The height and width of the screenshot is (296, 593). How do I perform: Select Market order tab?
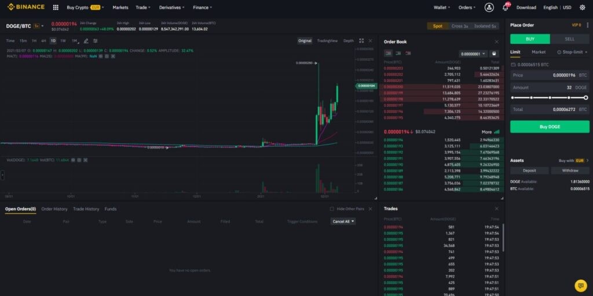point(539,52)
